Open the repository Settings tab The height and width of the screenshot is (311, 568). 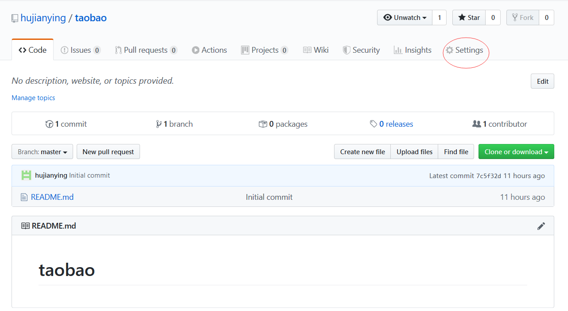464,50
